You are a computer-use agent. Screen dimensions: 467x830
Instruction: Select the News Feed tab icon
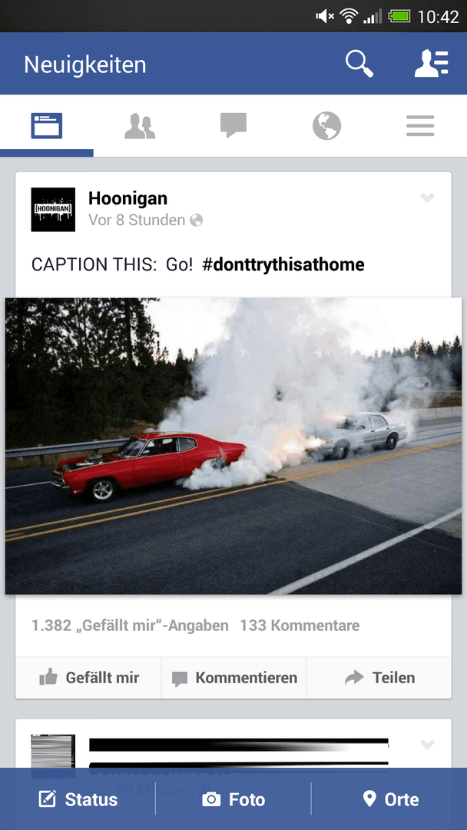coord(47,126)
